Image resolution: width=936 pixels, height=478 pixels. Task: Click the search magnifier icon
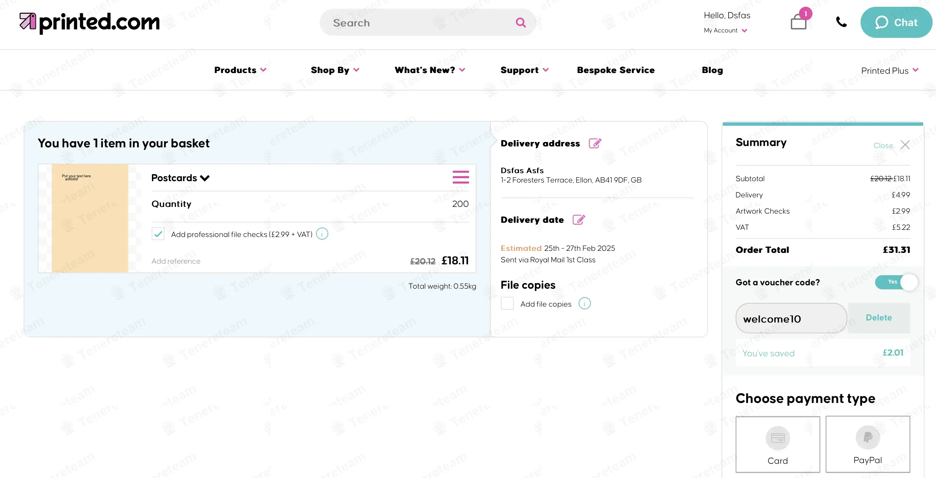[x=520, y=23]
